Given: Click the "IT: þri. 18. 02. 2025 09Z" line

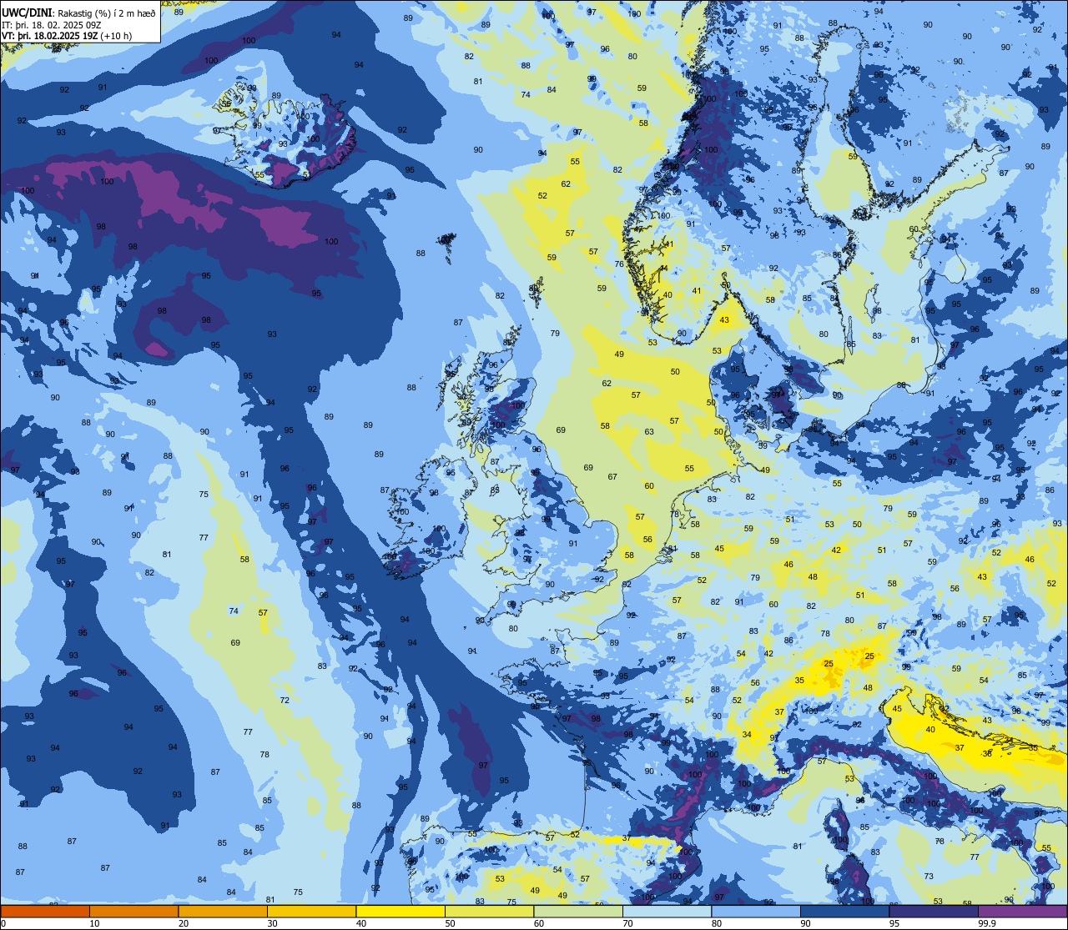Looking at the screenshot, I should [x=52, y=25].
